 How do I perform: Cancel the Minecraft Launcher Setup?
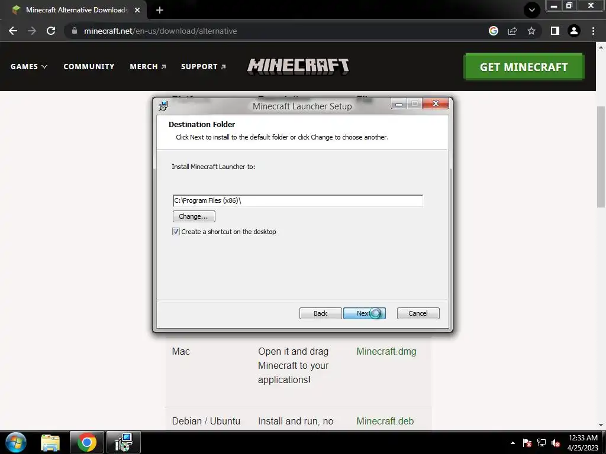(418, 313)
